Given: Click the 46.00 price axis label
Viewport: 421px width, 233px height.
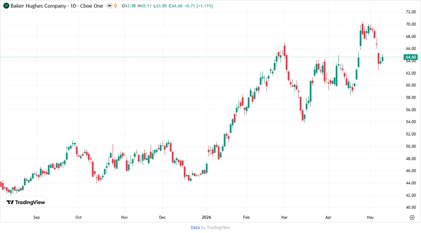Looking at the screenshot, I should 411,171.
